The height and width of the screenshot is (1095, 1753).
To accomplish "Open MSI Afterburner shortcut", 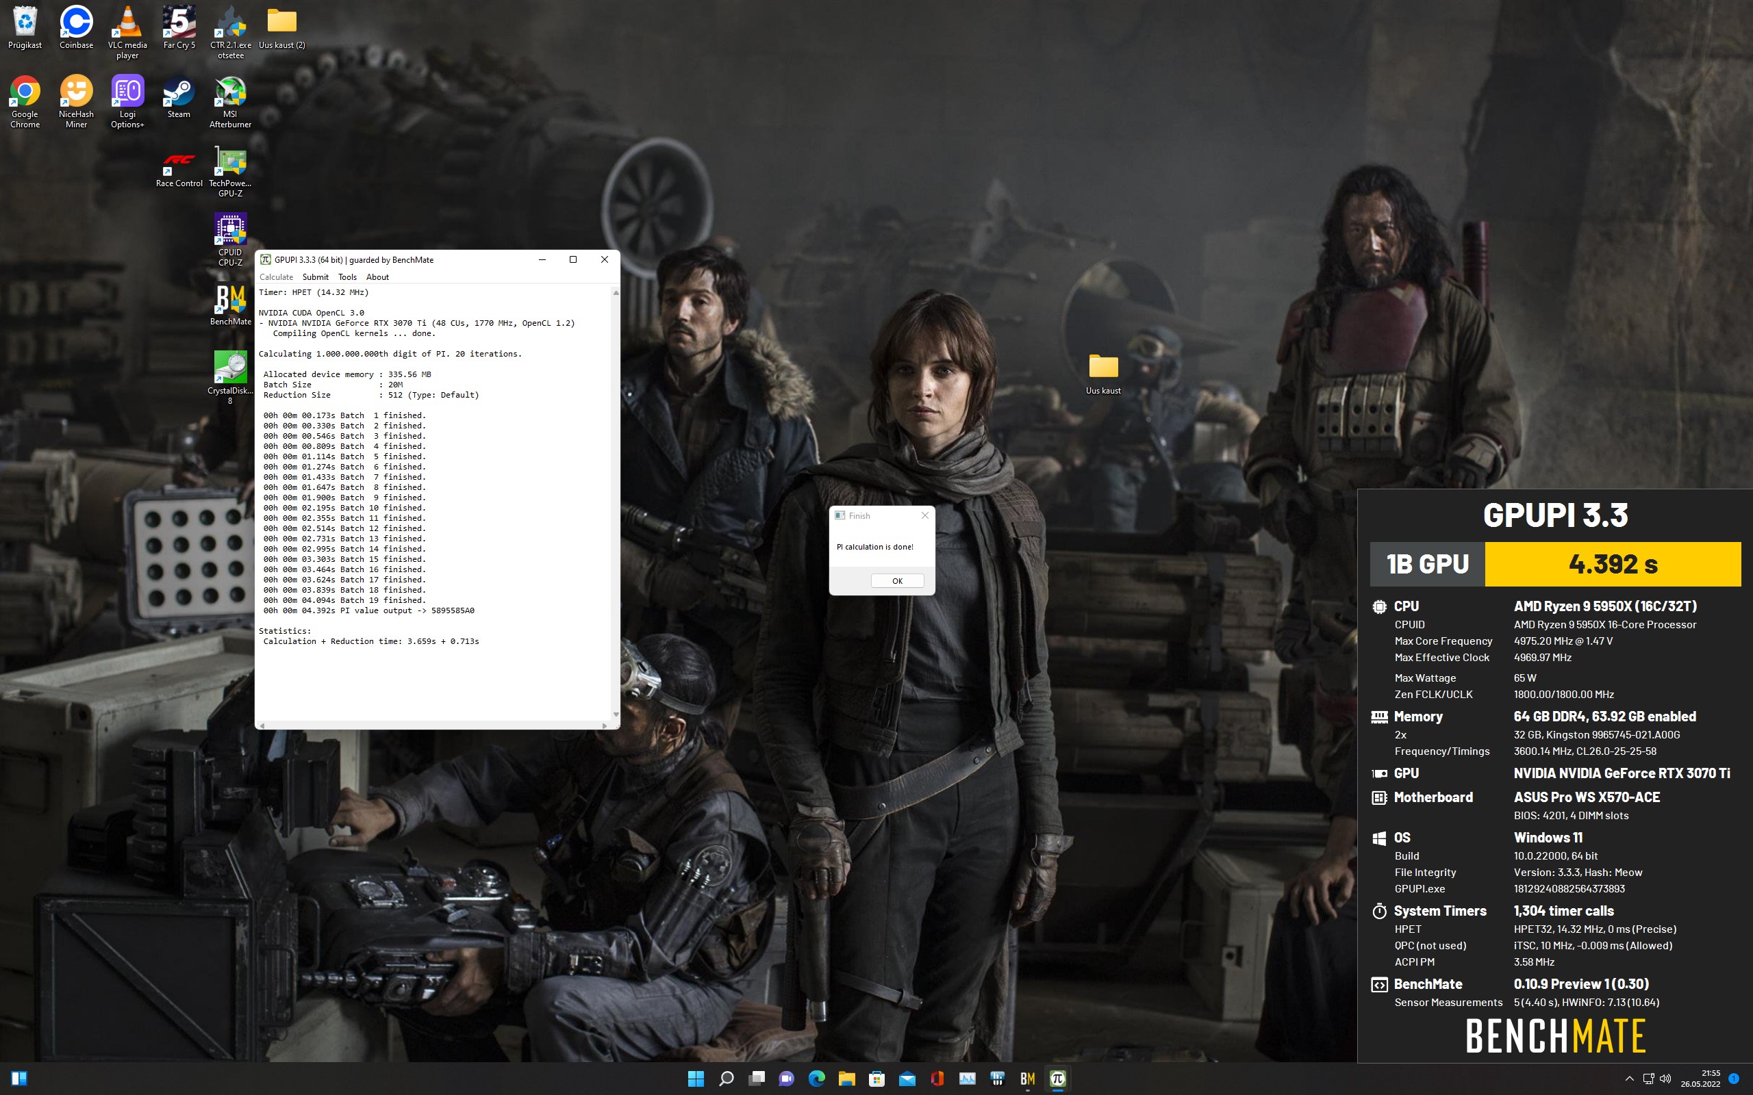I will pos(230,101).
